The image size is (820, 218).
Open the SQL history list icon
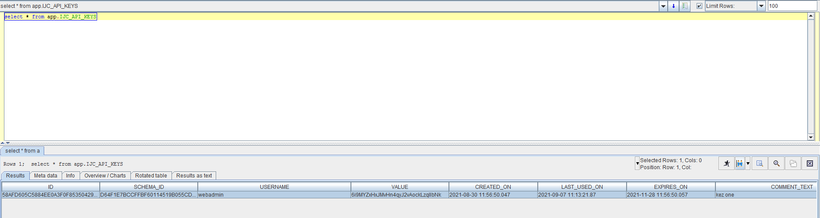click(x=685, y=6)
